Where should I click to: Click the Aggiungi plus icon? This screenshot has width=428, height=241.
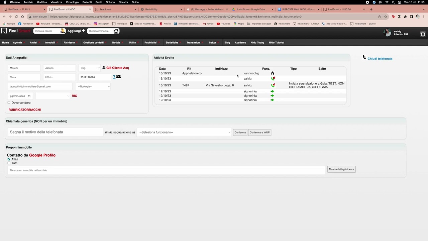(83, 31)
